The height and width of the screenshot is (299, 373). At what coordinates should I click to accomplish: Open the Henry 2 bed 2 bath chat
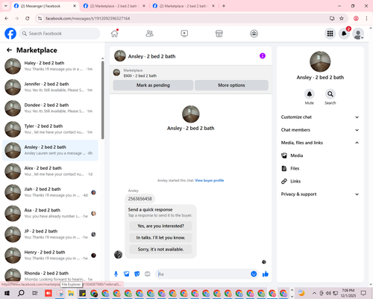pyautogui.click(x=50, y=256)
